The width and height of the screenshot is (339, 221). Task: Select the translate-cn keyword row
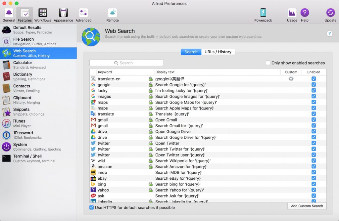[208, 79]
